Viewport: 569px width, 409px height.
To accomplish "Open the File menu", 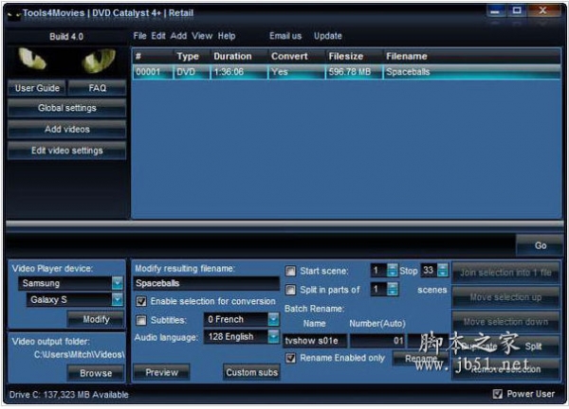I will coord(139,36).
